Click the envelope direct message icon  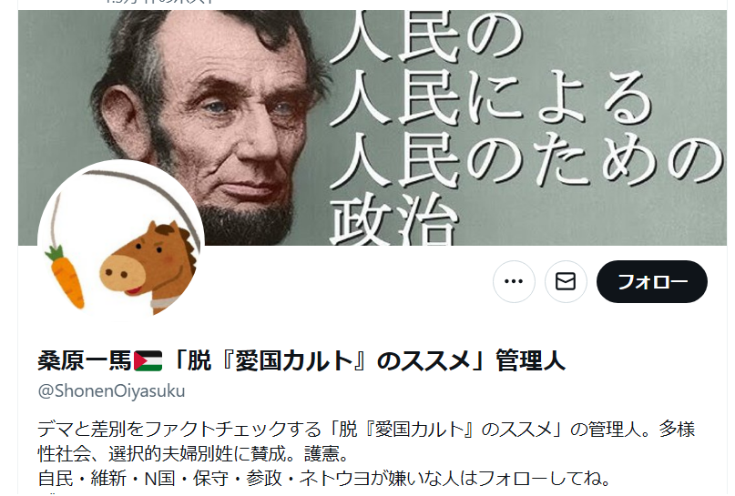(x=566, y=281)
